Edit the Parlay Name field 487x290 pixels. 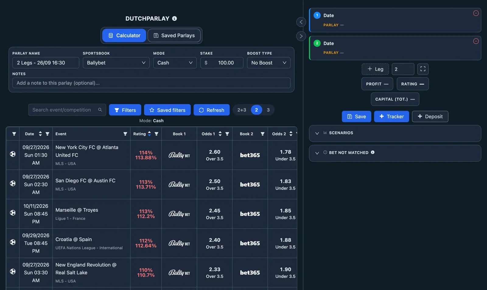[46, 63]
